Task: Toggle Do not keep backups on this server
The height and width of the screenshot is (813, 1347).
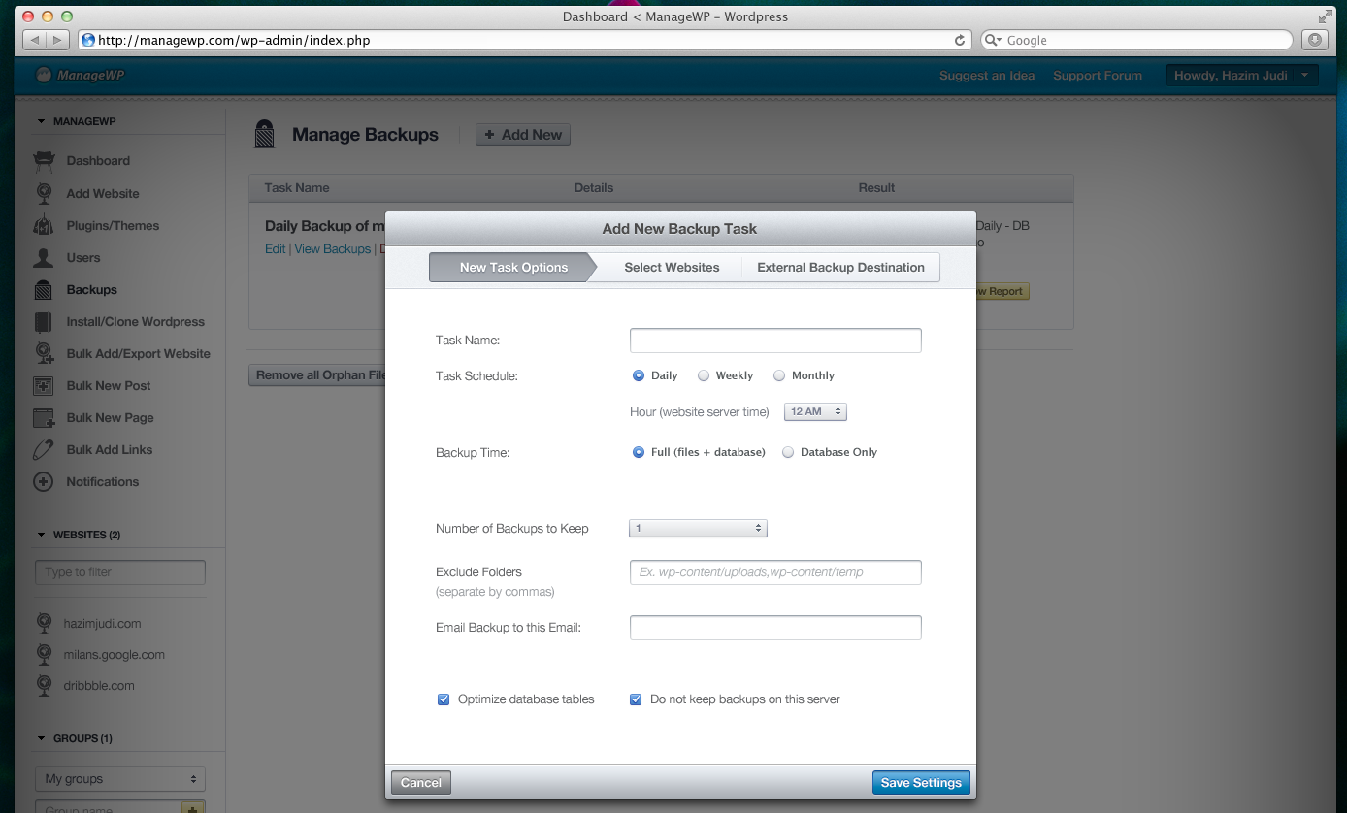Action: tap(637, 699)
